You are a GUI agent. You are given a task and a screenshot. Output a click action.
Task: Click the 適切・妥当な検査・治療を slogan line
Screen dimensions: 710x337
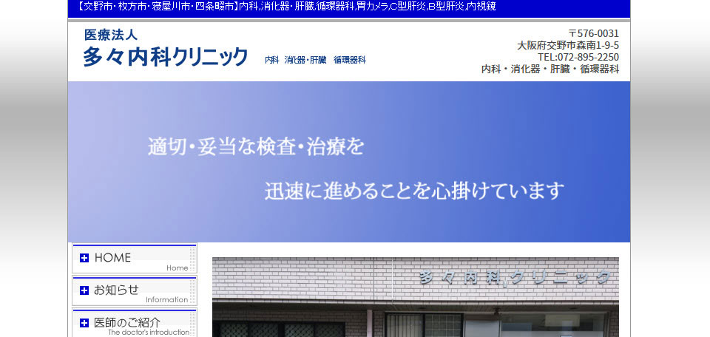[x=256, y=147]
